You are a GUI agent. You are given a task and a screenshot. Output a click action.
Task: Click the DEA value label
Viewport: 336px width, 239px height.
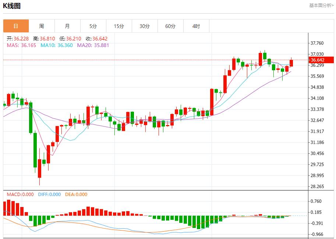click(x=77, y=195)
